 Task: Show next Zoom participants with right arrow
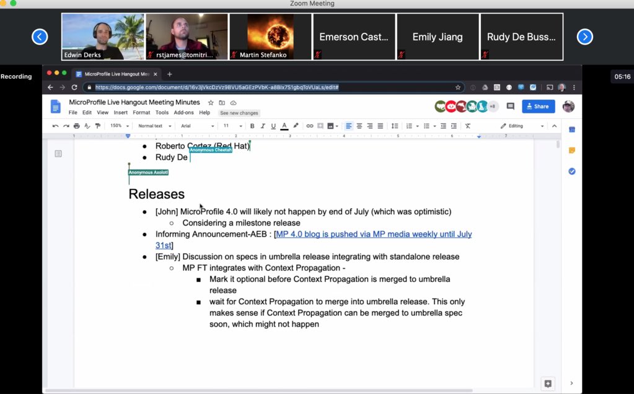(584, 37)
